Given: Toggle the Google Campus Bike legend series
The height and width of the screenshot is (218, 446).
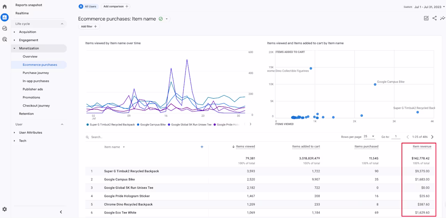Looking at the screenshot, I should pyautogui.click(x=151, y=124).
